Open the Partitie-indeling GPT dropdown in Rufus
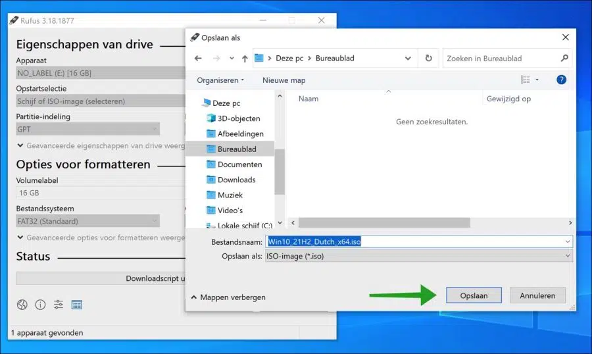592x354 pixels. coord(87,129)
